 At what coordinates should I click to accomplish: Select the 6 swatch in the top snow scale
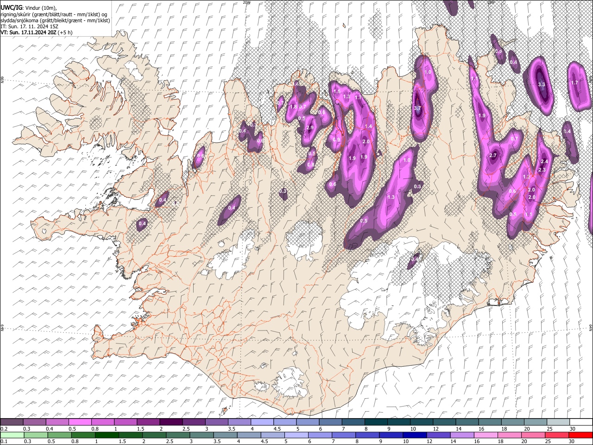coord(330,422)
